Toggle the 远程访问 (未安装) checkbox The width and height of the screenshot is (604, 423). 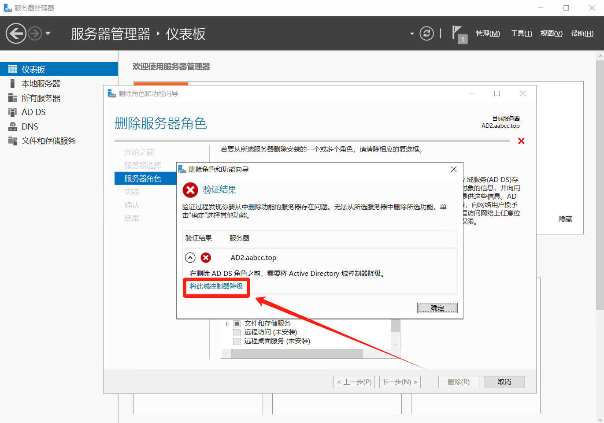click(237, 332)
